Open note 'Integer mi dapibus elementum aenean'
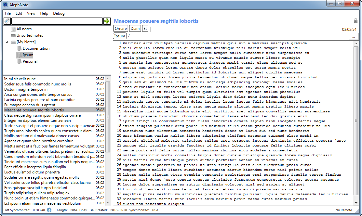 [54, 120]
